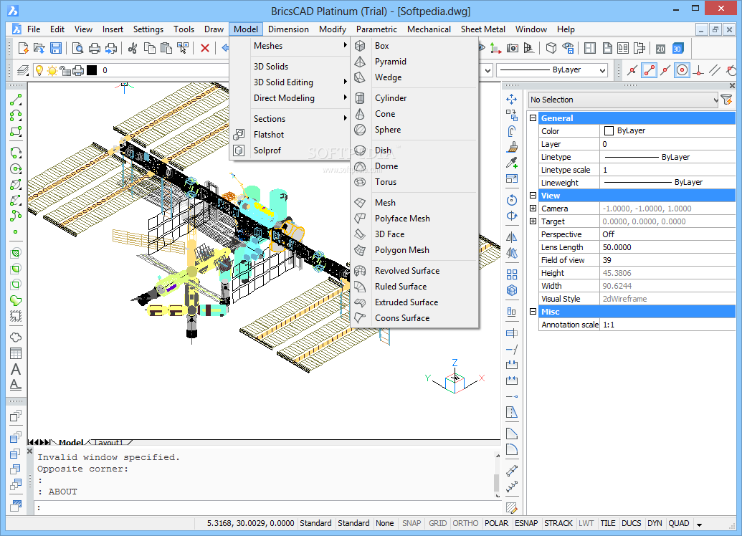The image size is (742, 536).
Task: Toggle ORTHO in the status bar
Action: click(466, 523)
